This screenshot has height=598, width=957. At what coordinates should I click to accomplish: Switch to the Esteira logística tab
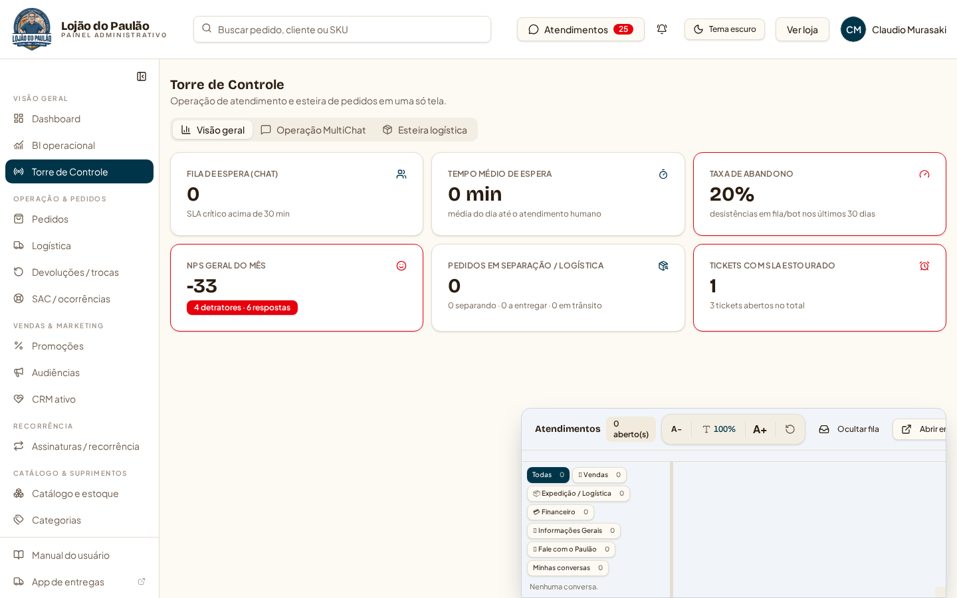pyautogui.click(x=425, y=130)
